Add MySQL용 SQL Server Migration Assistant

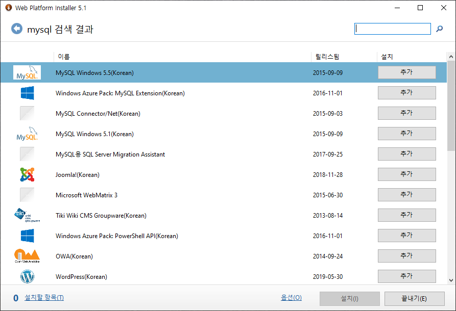pyautogui.click(x=407, y=154)
